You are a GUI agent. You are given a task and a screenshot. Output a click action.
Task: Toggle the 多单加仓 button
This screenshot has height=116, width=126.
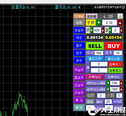pos(95,77)
